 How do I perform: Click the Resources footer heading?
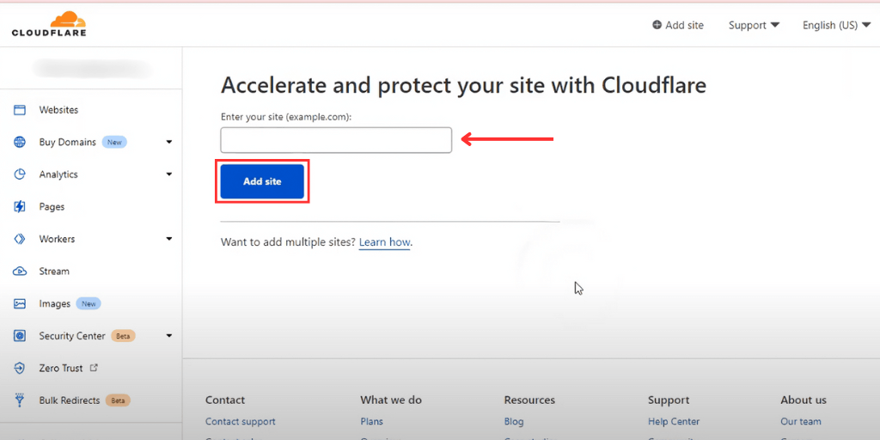(x=529, y=400)
